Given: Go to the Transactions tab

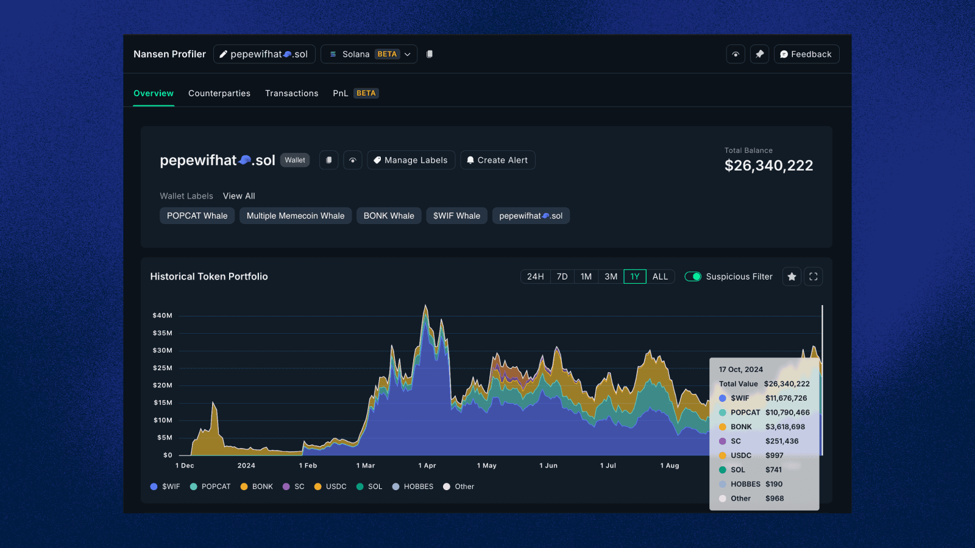Looking at the screenshot, I should [x=291, y=93].
